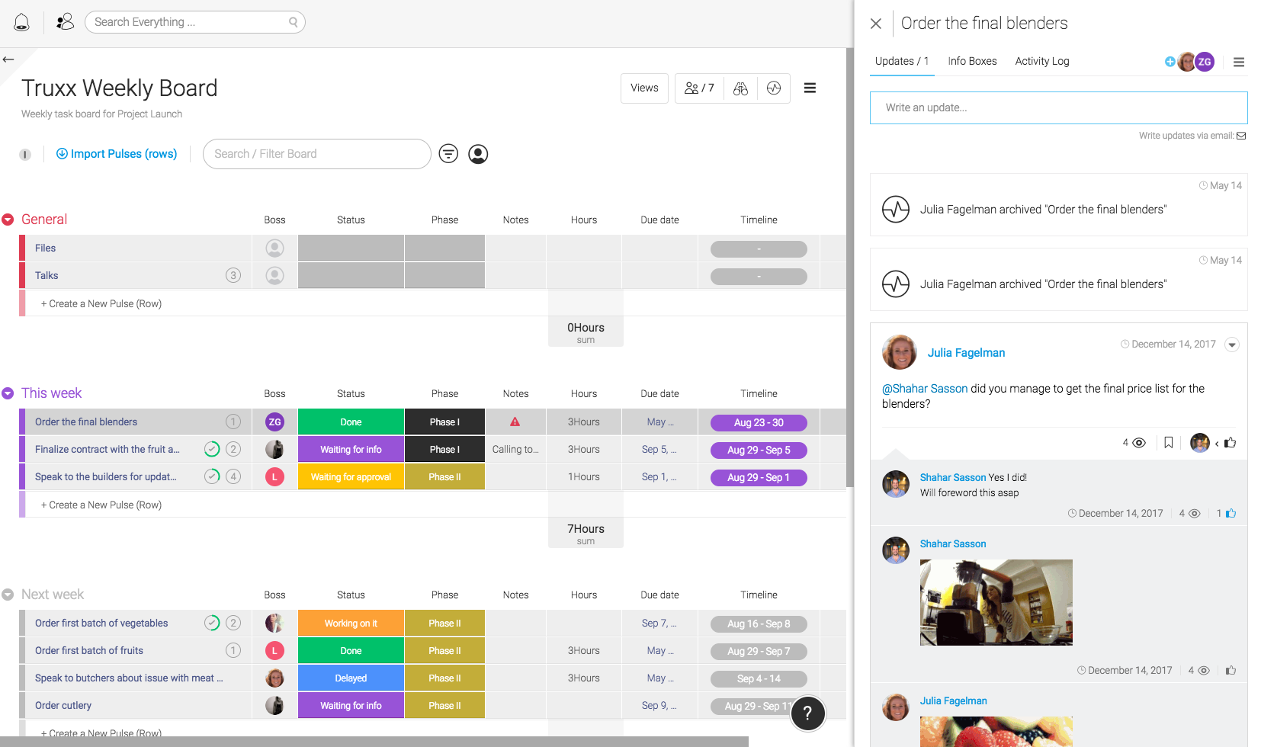Open the red warning note on blenders row

click(x=515, y=422)
